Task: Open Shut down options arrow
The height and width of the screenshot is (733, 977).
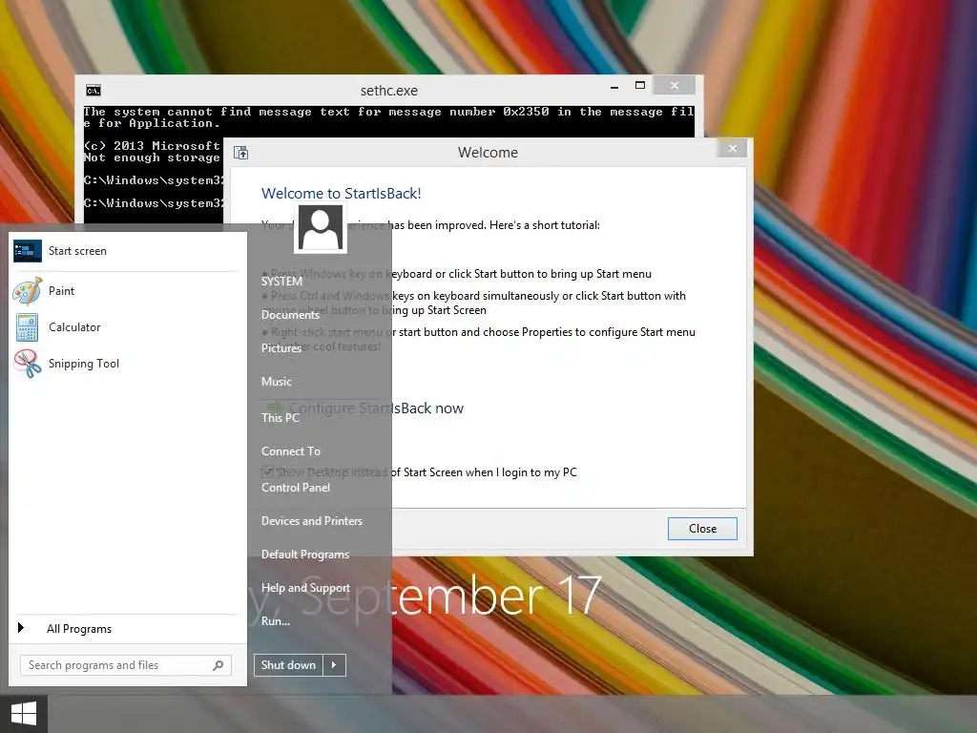Action: pos(334,665)
